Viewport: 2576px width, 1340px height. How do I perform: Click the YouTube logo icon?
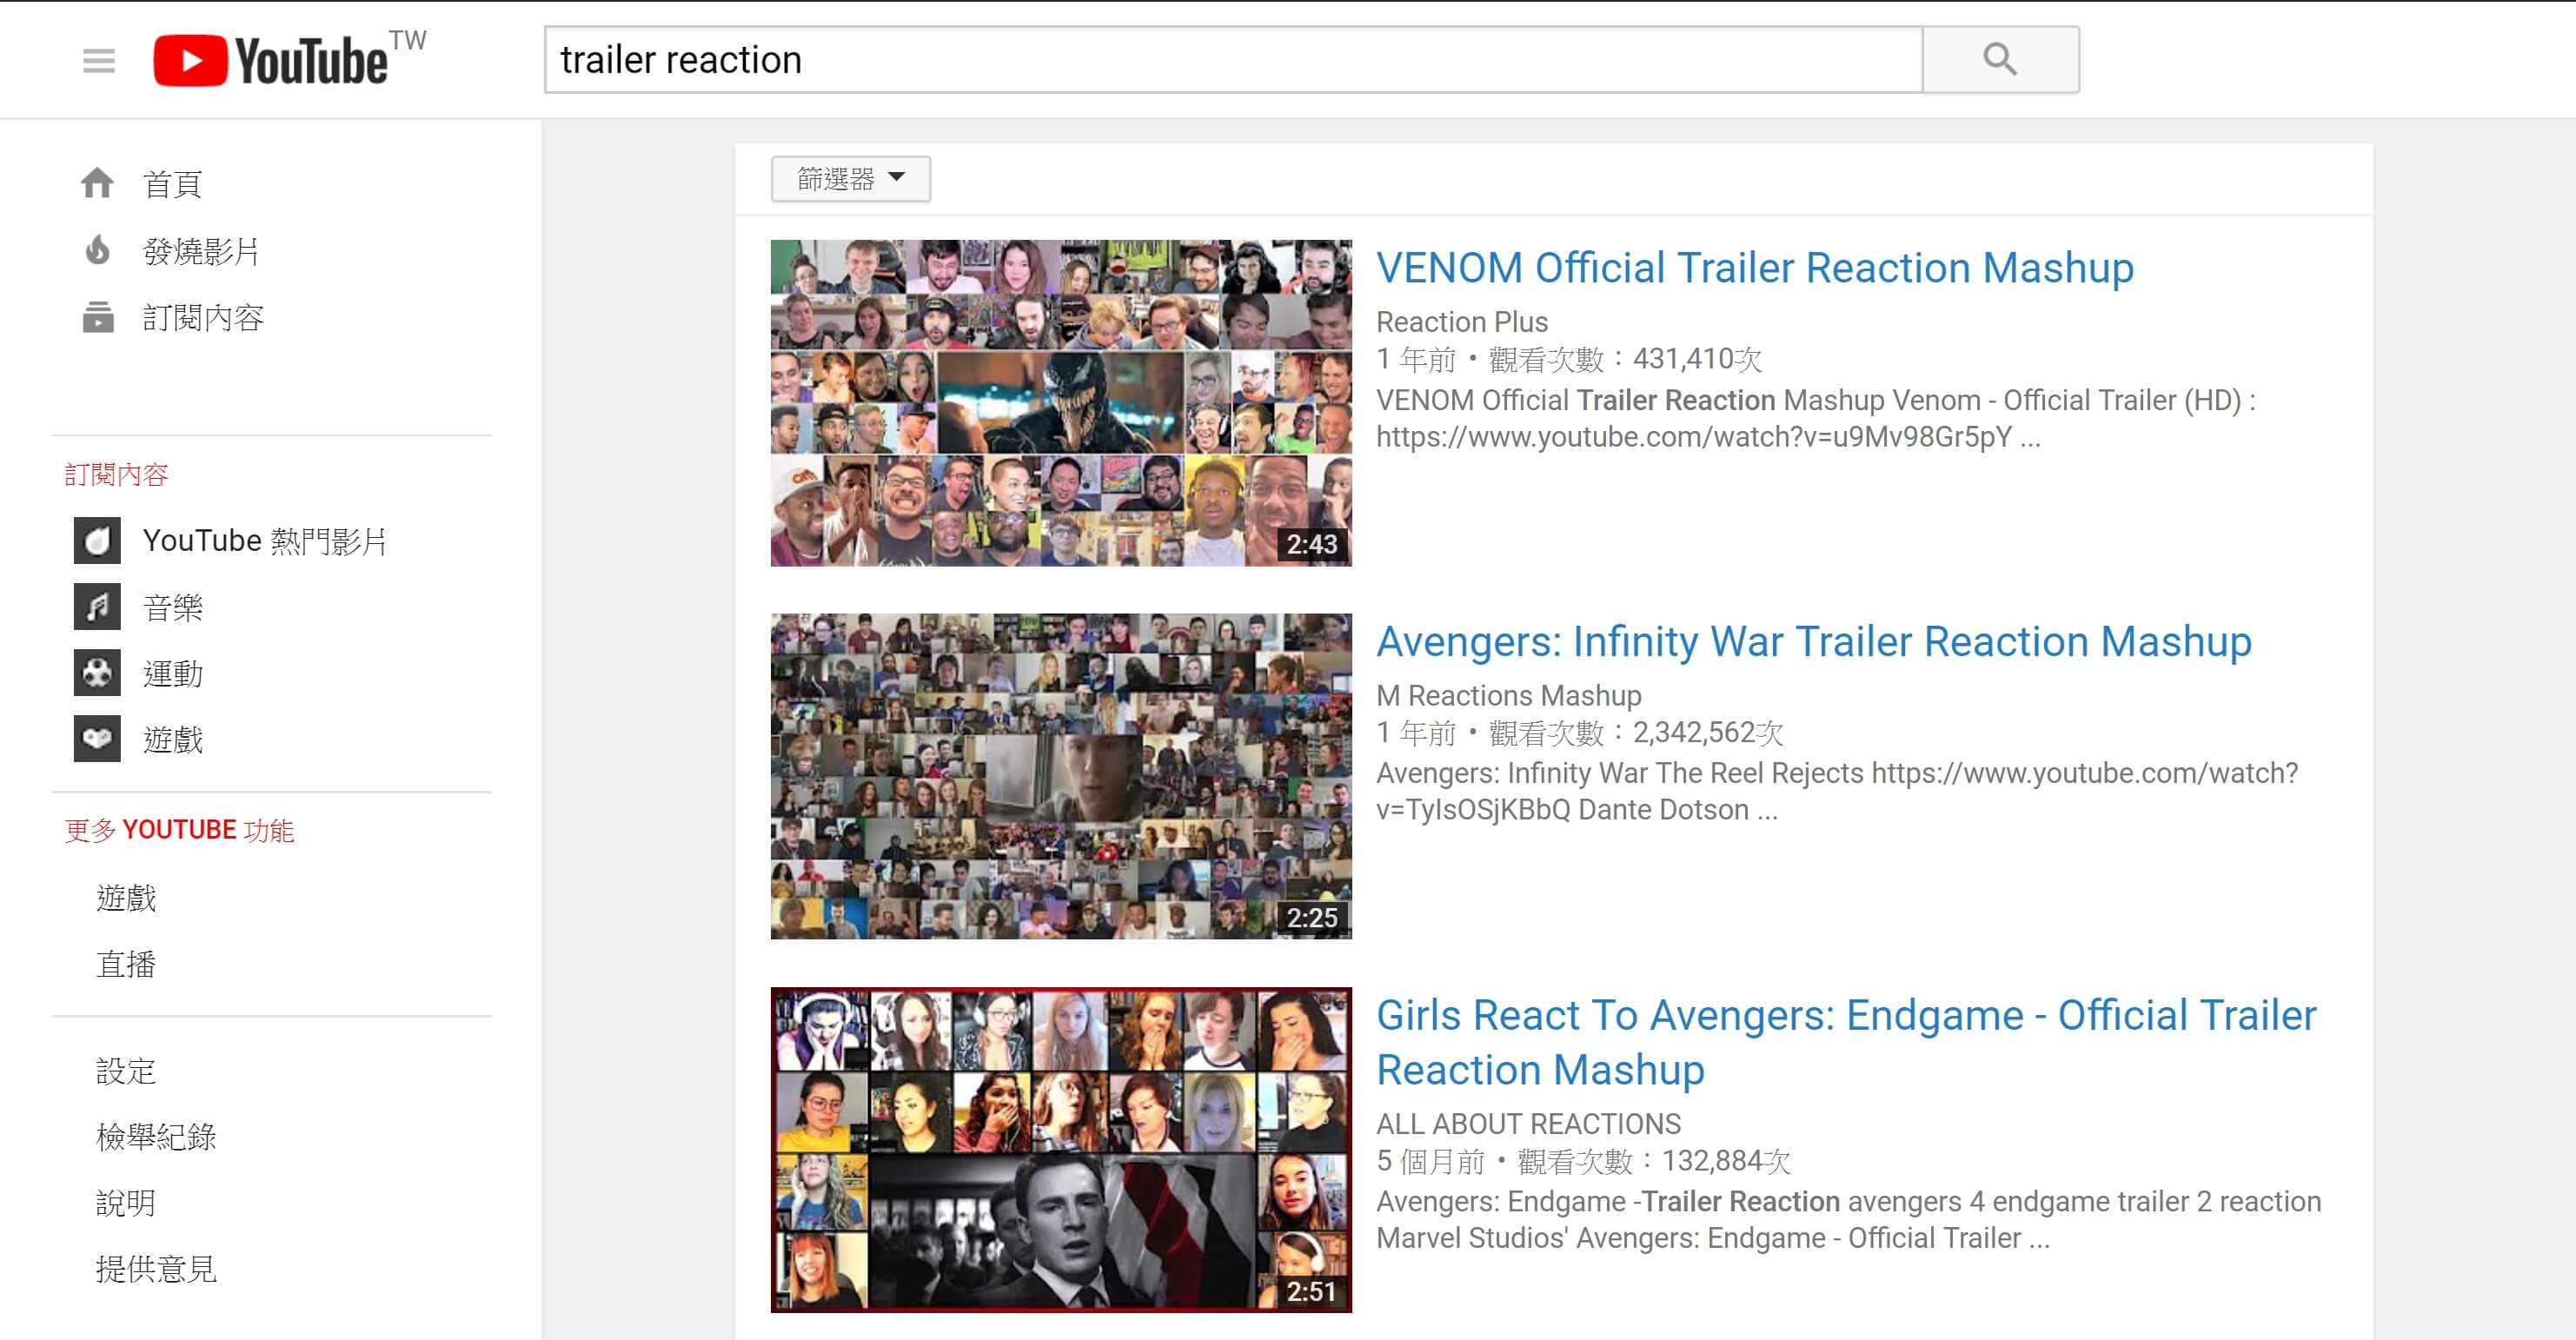tap(190, 61)
